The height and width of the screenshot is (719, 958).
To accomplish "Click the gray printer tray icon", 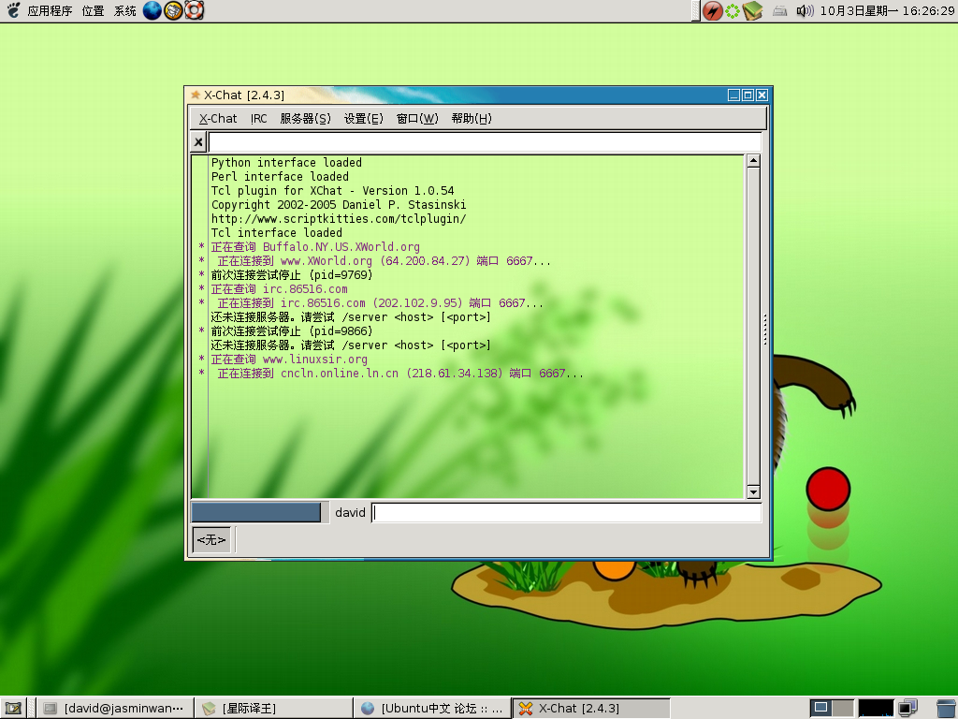I will pos(779,11).
